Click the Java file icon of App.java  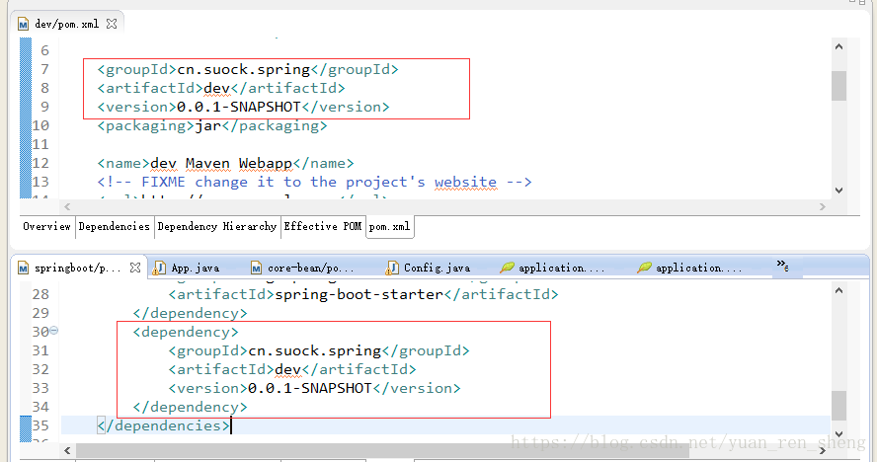point(159,268)
